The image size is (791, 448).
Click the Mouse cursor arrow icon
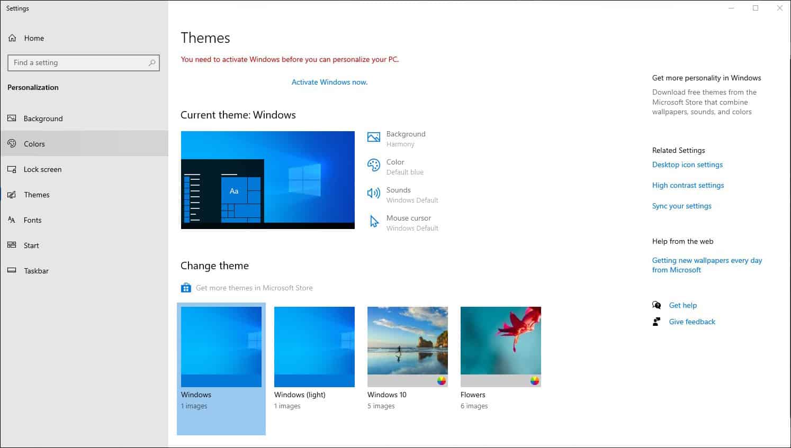374,221
